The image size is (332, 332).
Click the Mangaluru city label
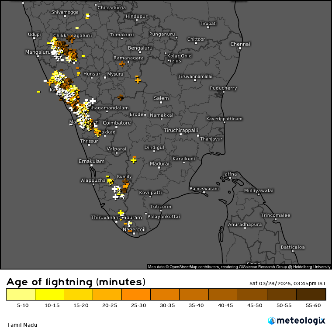click(38, 52)
